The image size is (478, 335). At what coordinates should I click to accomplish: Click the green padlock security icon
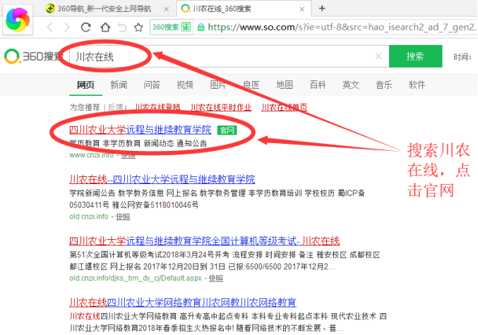[x=201, y=28]
